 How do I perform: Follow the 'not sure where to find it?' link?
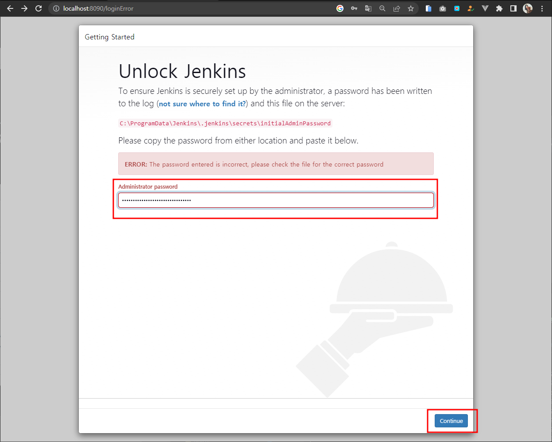pyautogui.click(x=202, y=104)
